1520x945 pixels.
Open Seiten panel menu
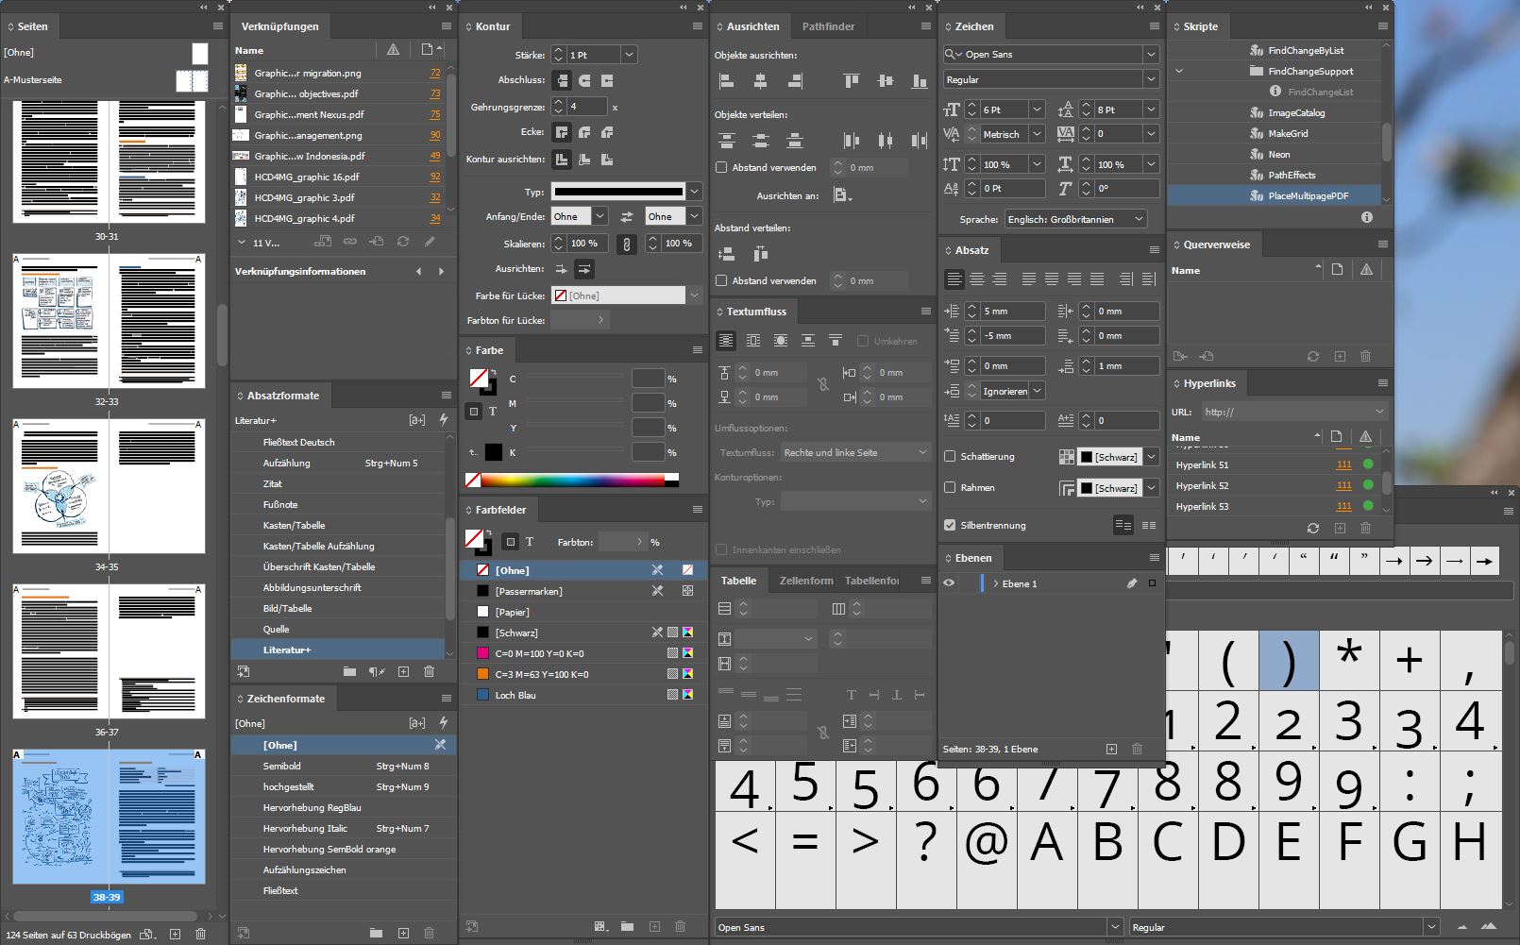tap(217, 26)
